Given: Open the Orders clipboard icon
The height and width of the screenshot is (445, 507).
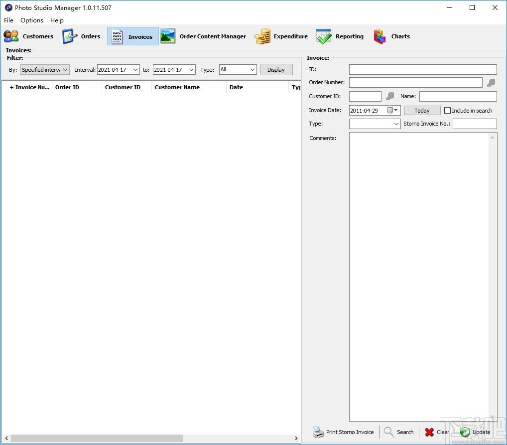Looking at the screenshot, I should (x=70, y=36).
